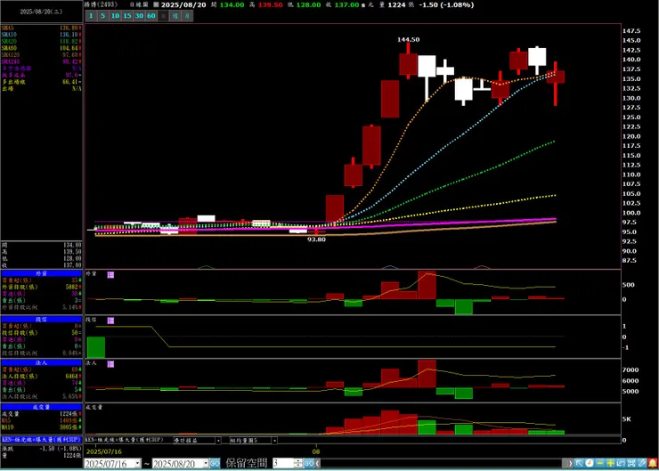Select the weekly (週) chart interval button
Screen dimensions: 659x471
click(x=175, y=16)
